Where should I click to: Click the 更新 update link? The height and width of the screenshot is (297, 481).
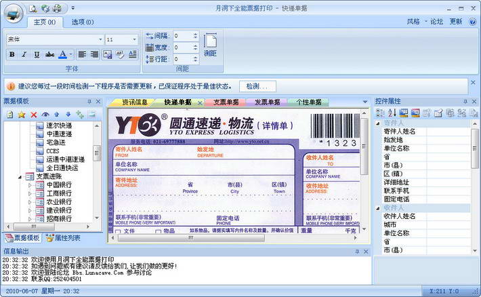point(455,22)
